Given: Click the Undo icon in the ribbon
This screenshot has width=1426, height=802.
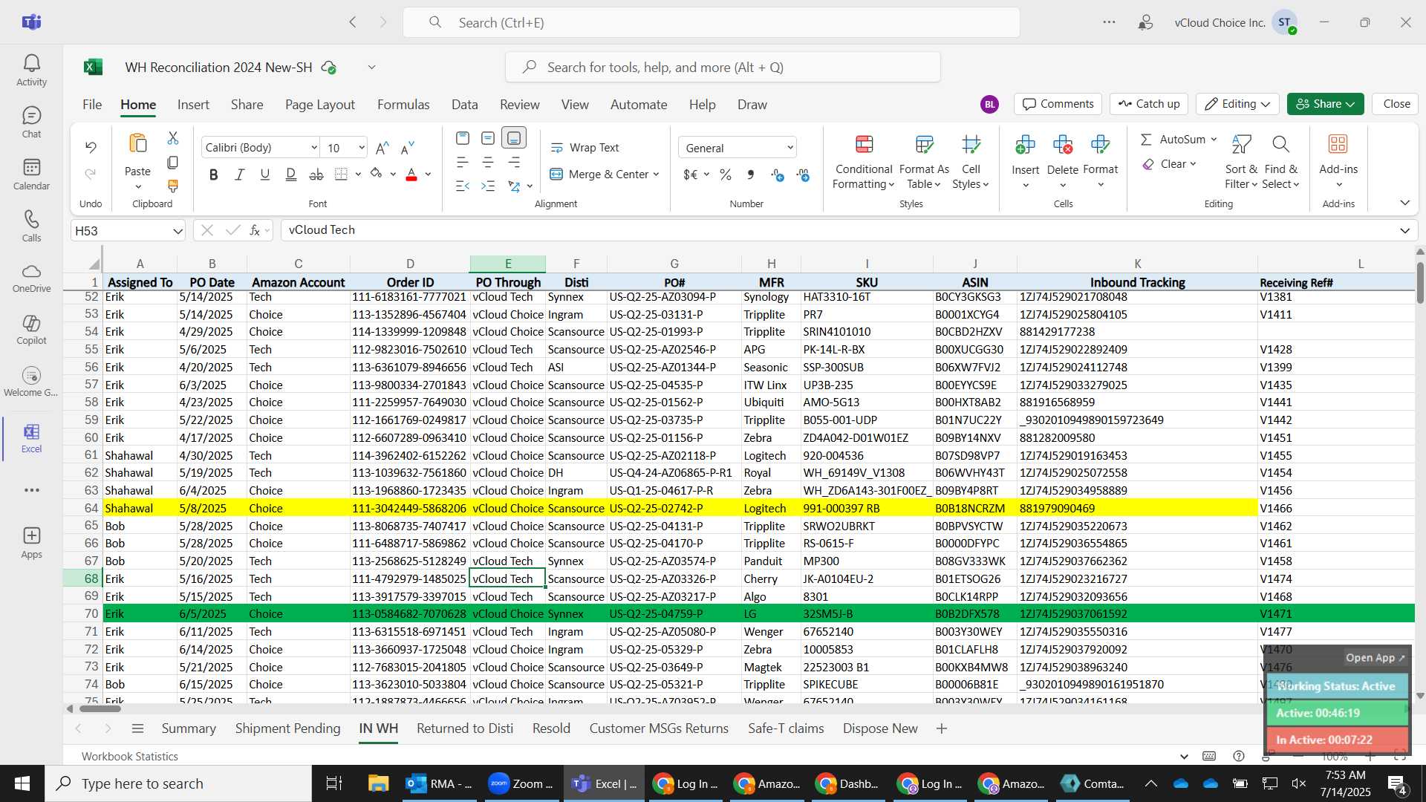Looking at the screenshot, I should pyautogui.click(x=91, y=147).
